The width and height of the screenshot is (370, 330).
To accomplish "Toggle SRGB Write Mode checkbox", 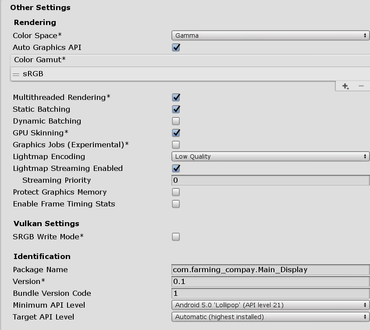I will tap(176, 237).
